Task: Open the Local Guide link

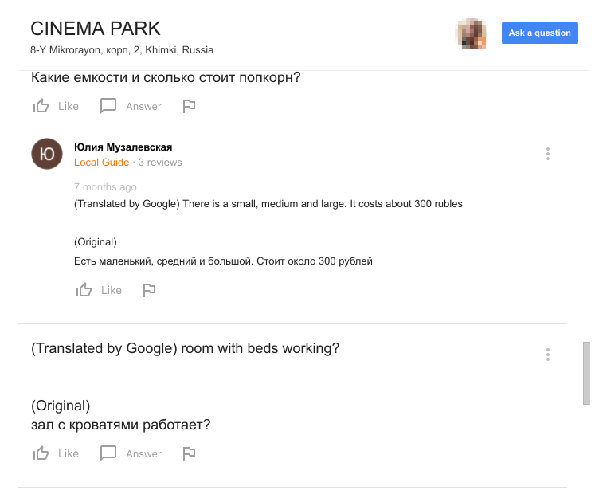Action: coord(101,163)
